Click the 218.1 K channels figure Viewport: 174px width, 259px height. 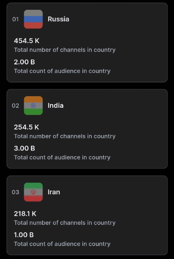[x=25, y=214]
